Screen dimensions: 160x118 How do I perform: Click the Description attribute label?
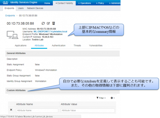[12, 59]
